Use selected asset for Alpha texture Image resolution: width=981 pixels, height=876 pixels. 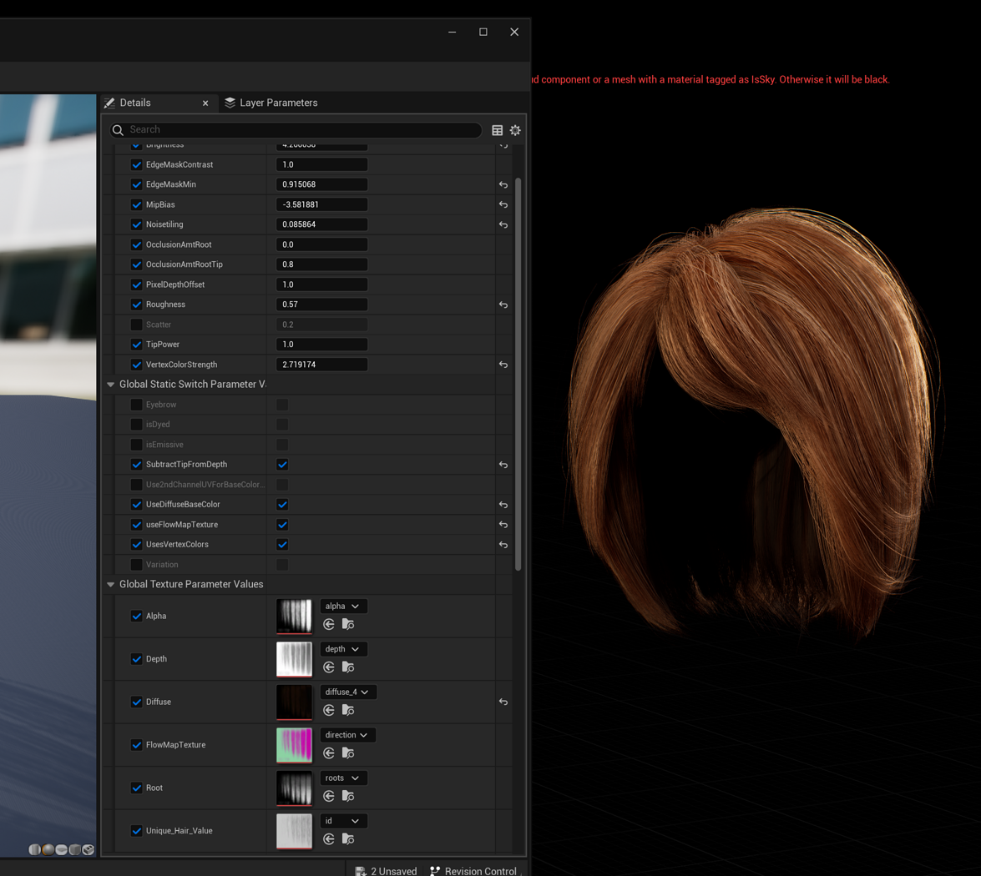click(x=329, y=624)
